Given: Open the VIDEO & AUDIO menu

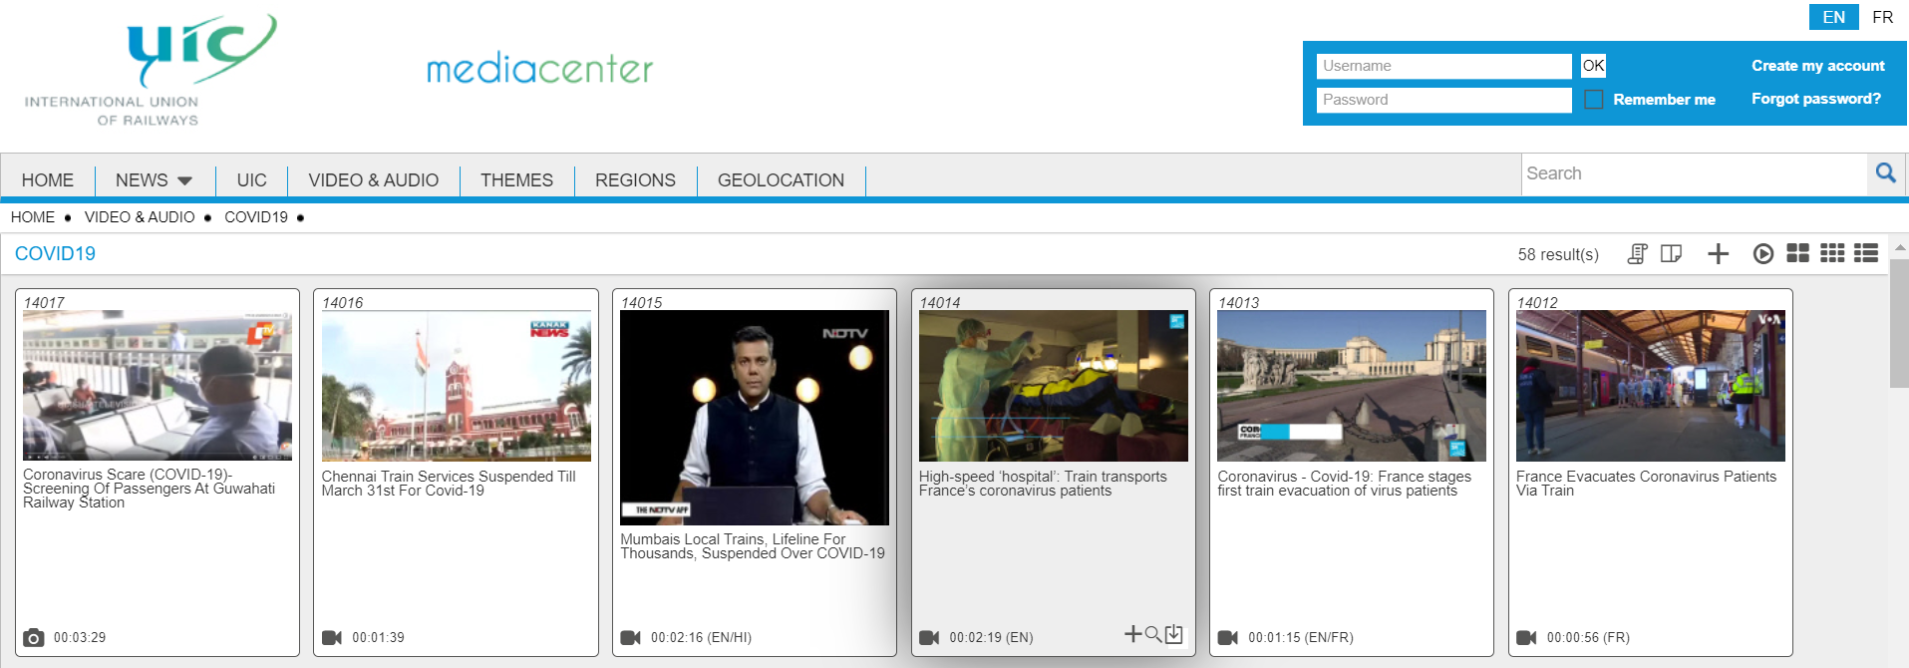Looking at the screenshot, I should point(374,180).
